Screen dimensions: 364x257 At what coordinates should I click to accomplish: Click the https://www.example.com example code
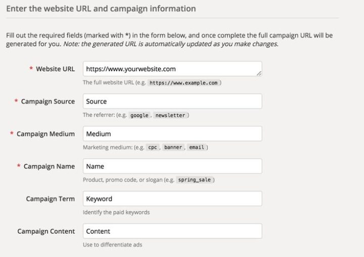point(184,83)
